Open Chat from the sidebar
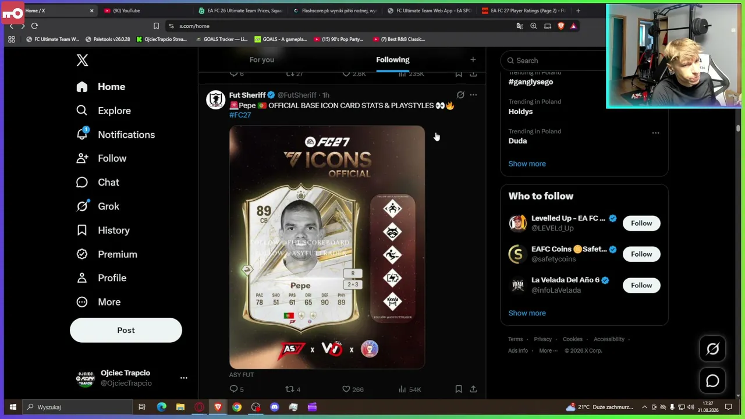This screenshot has width=745, height=419. pyautogui.click(x=98, y=182)
